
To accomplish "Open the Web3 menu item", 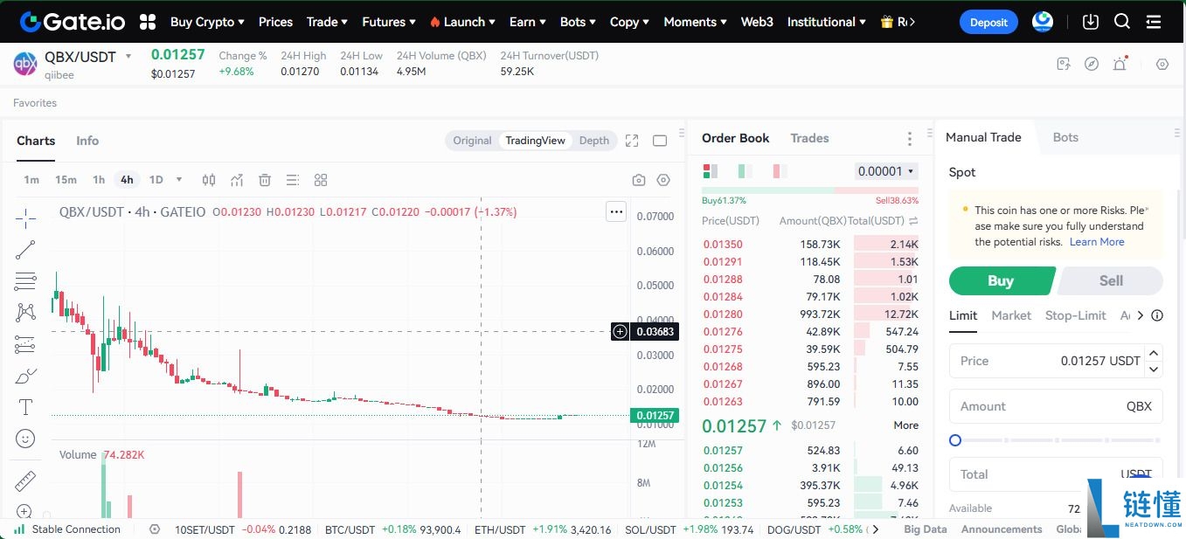I will 757,22.
